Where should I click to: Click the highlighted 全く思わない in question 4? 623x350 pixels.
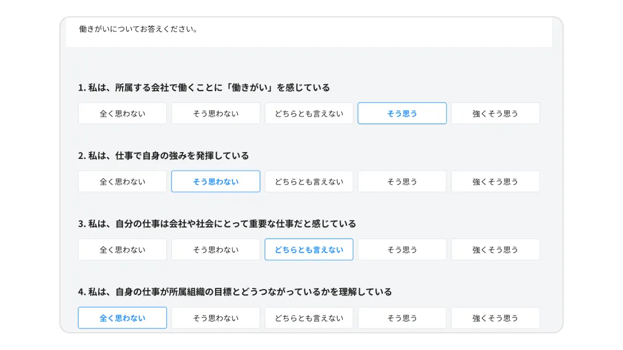122,317
